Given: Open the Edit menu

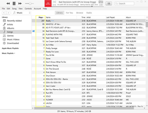Looking at the screenshot, I should pyautogui.click(x=8, y=9).
